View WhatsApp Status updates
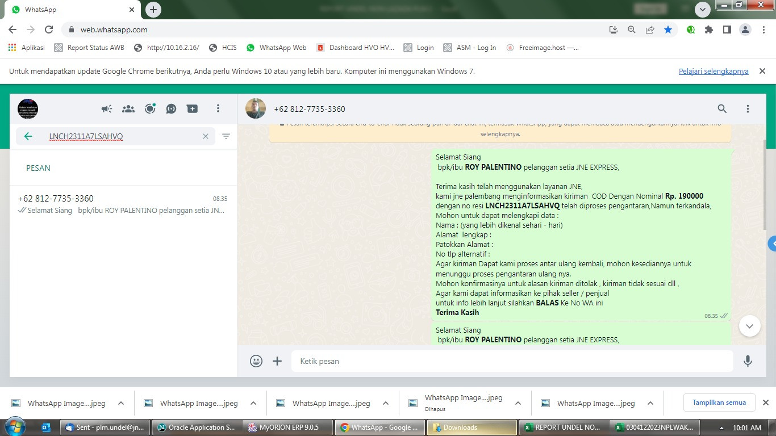 [150, 109]
